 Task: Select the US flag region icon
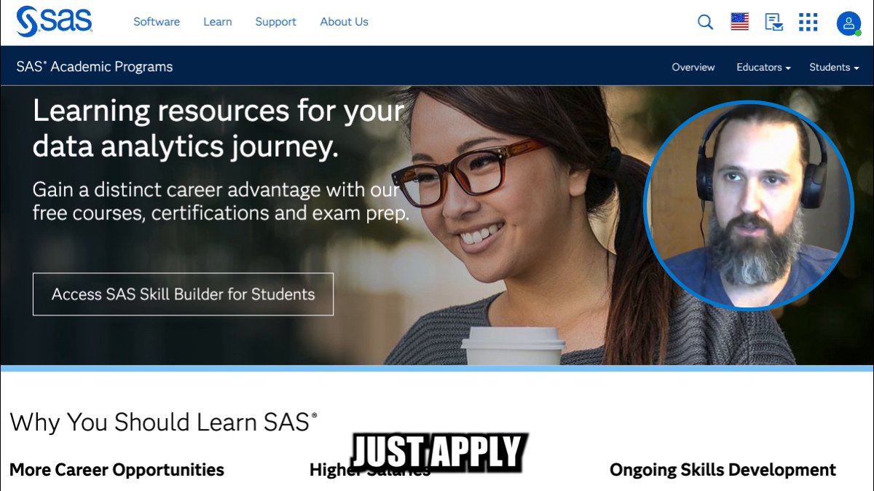[739, 22]
